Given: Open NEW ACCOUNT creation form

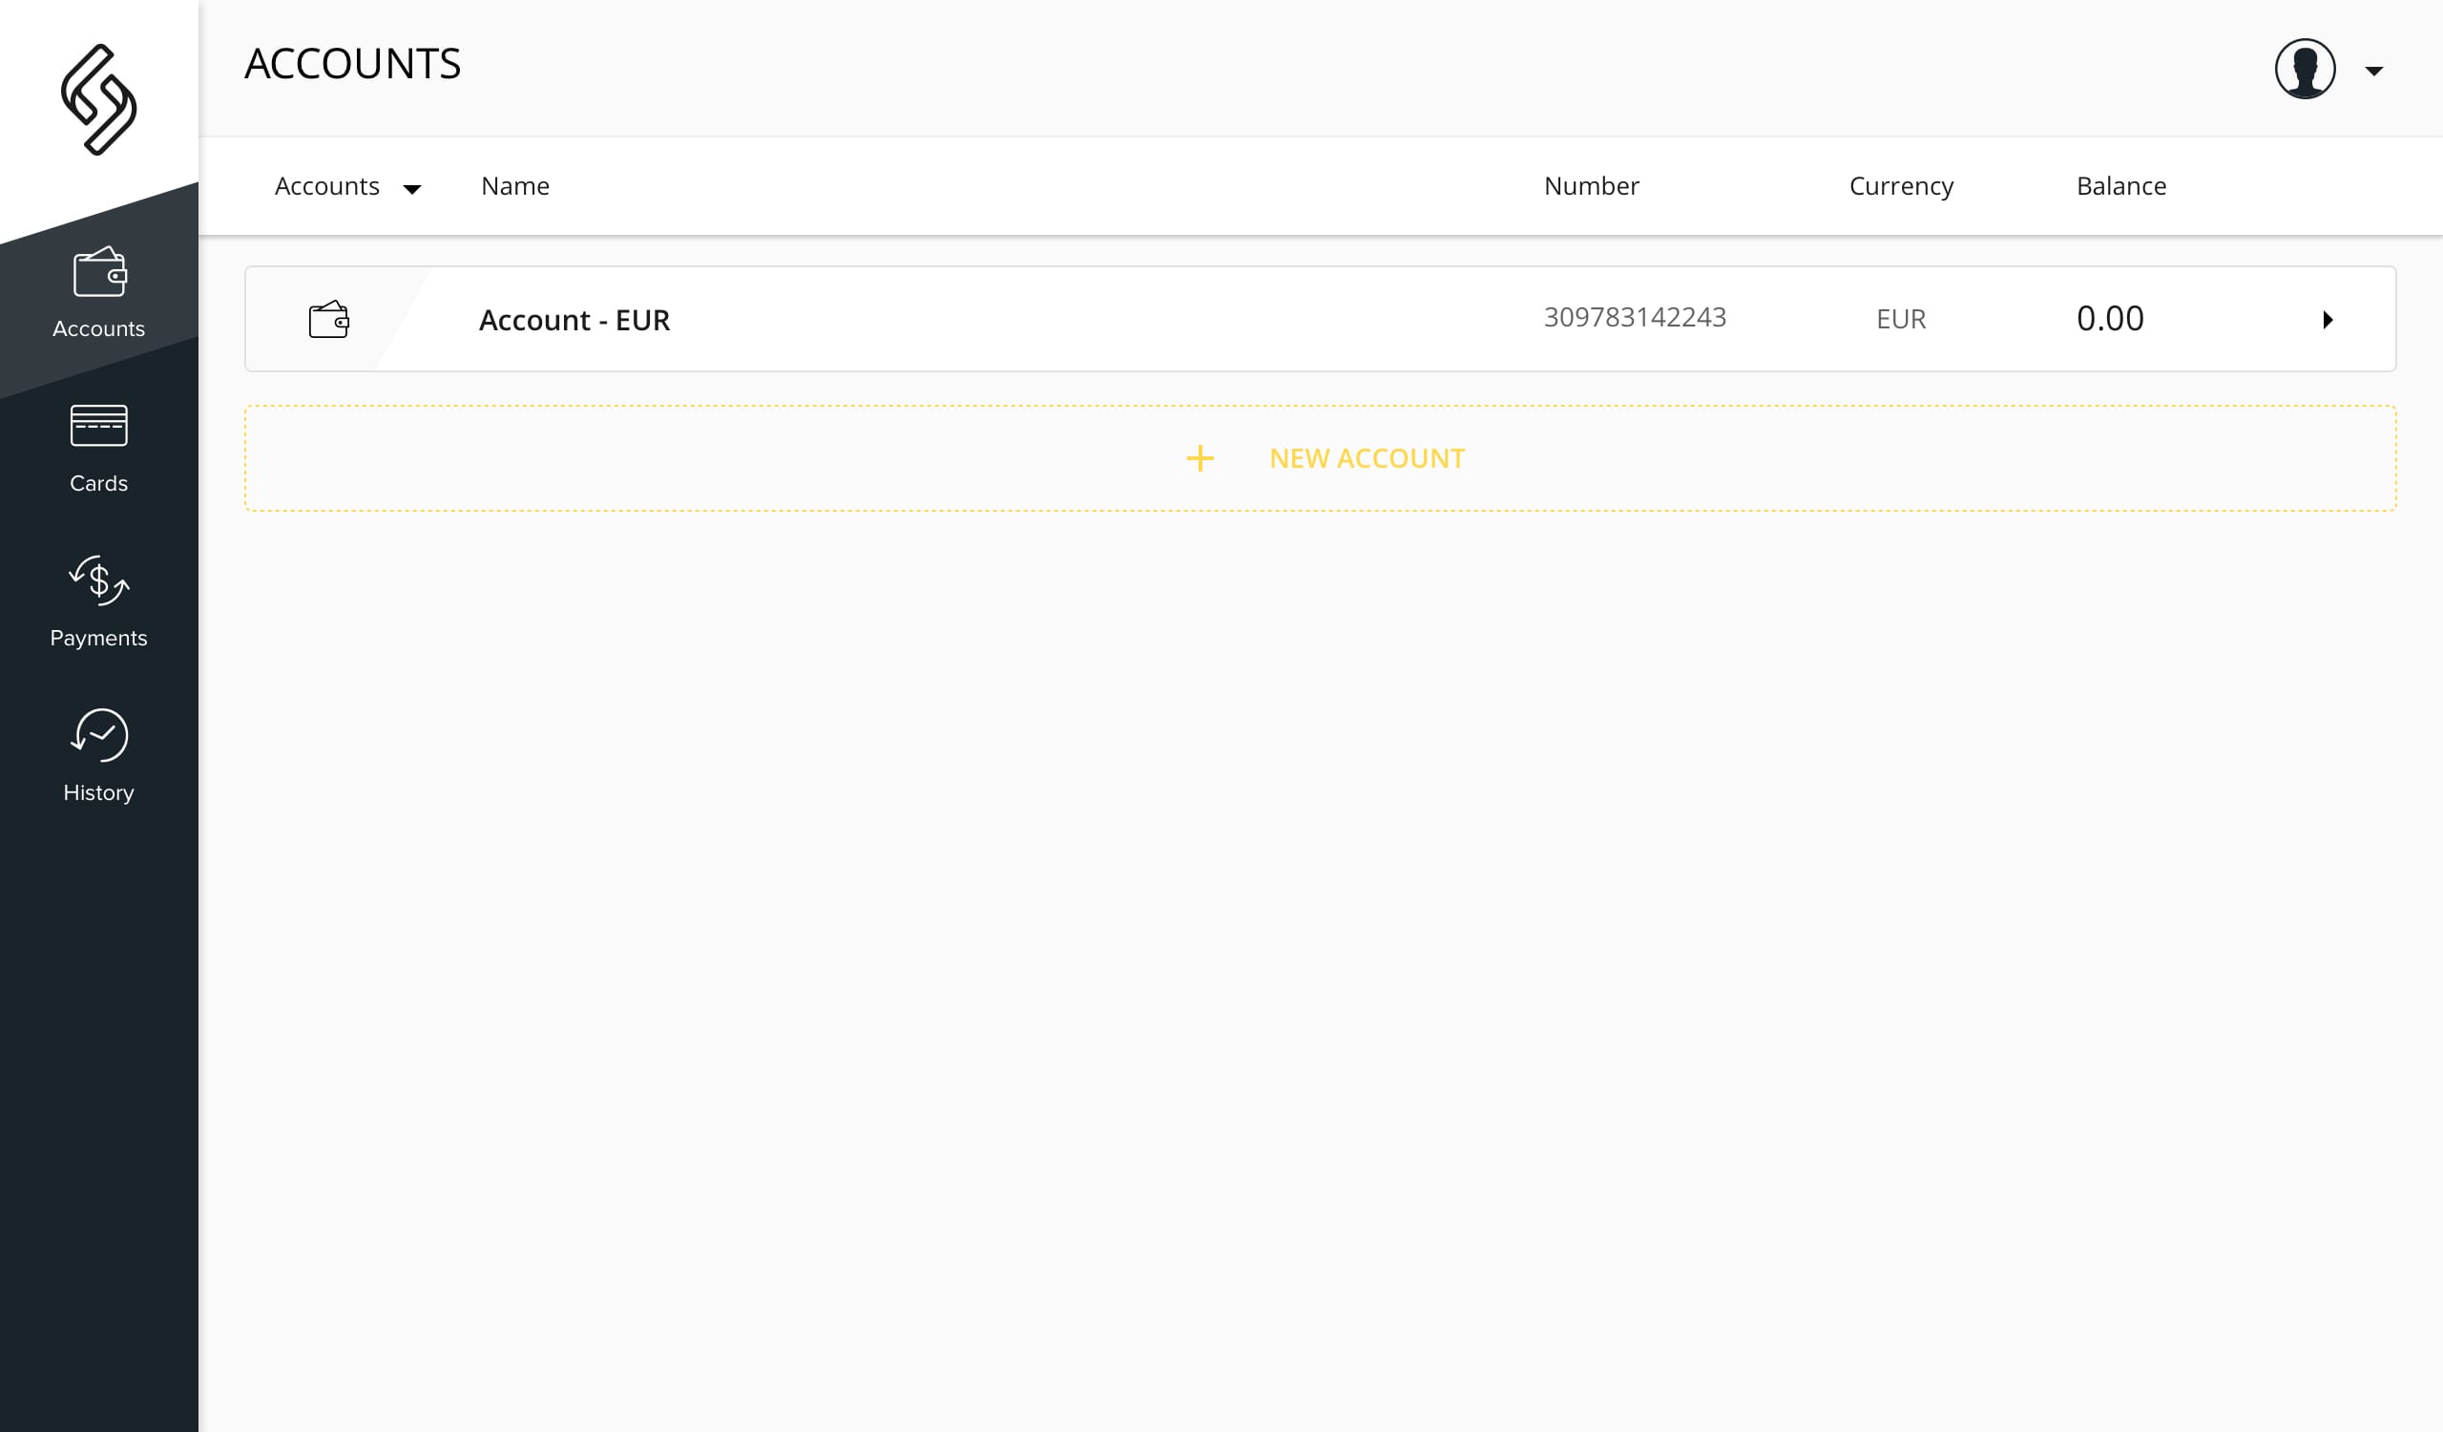Looking at the screenshot, I should click(1321, 457).
